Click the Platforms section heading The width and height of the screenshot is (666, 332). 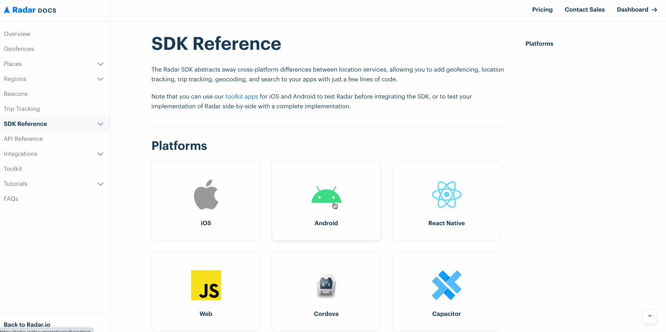pos(179,146)
